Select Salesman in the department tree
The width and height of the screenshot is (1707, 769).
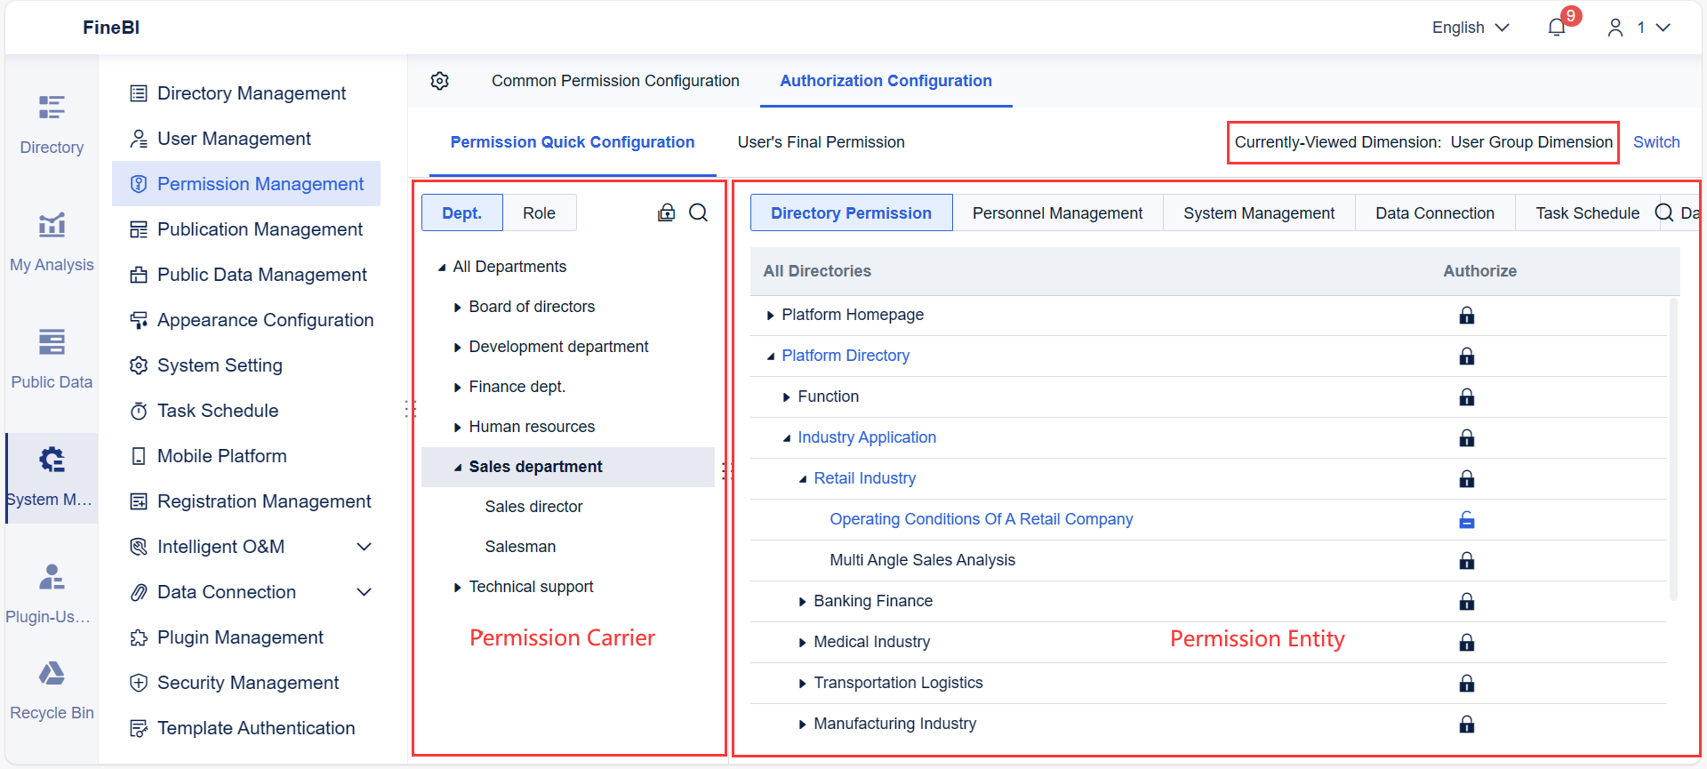tap(520, 547)
